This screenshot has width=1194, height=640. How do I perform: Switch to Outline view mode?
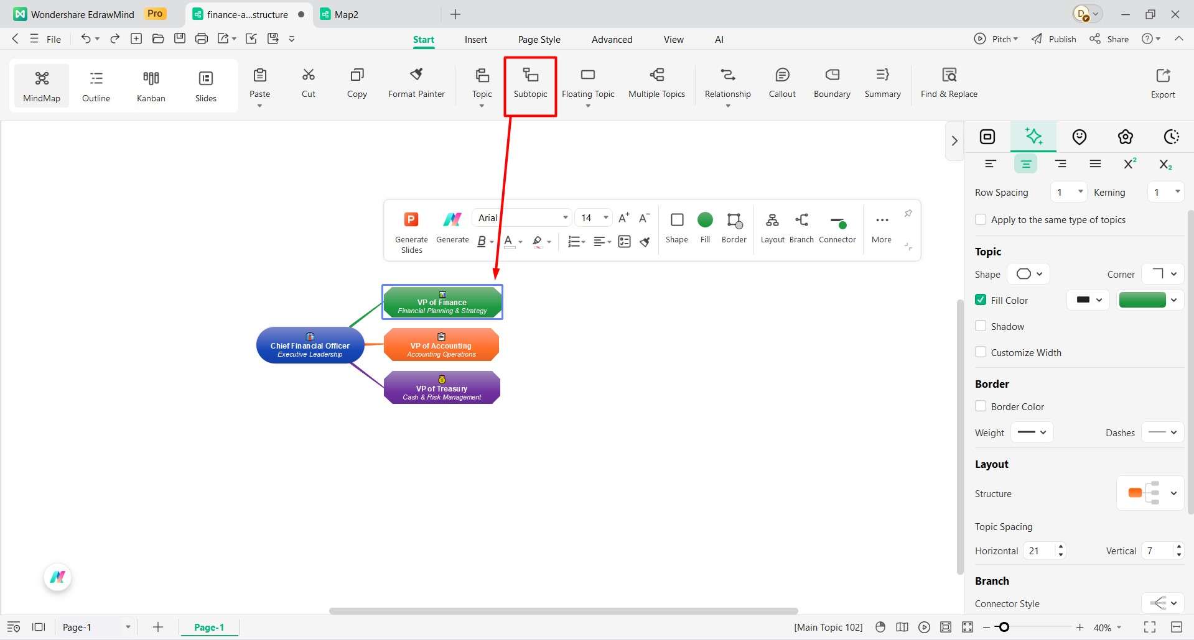[96, 86]
